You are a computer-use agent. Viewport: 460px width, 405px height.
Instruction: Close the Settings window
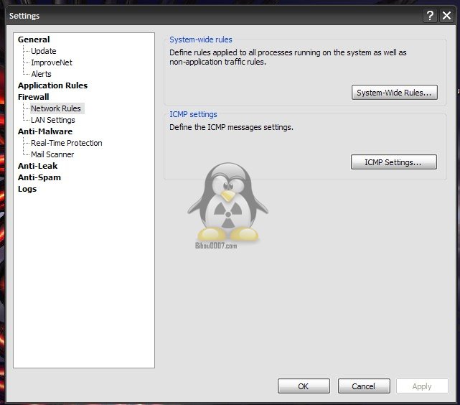pos(446,16)
